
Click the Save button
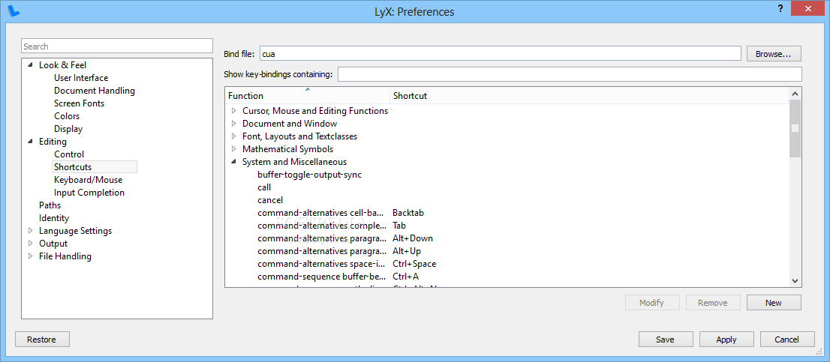[x=666, y=340]
